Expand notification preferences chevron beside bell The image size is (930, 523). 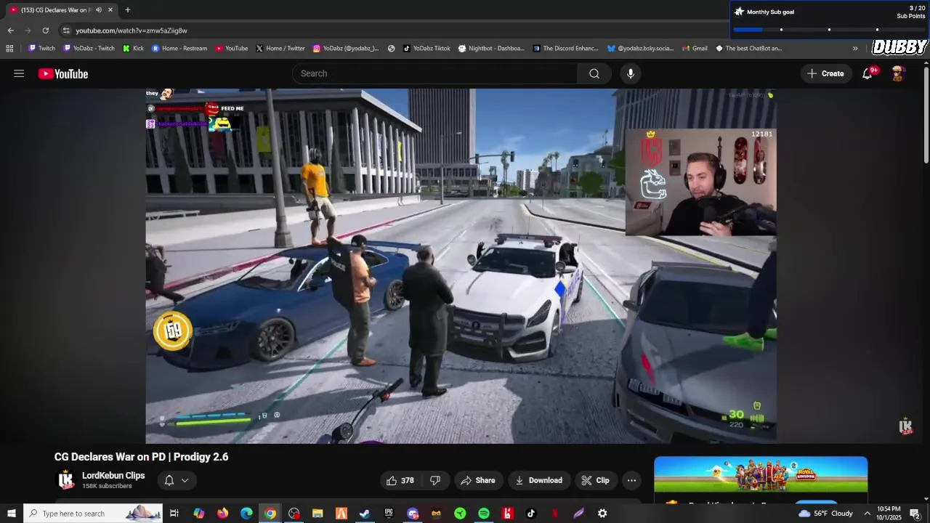point(185,480)
